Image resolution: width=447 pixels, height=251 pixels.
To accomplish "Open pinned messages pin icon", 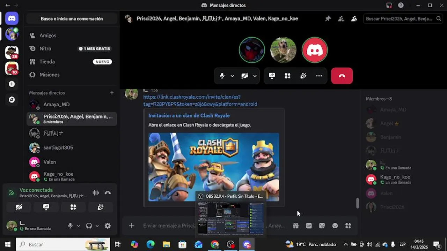I will point(328,19).
